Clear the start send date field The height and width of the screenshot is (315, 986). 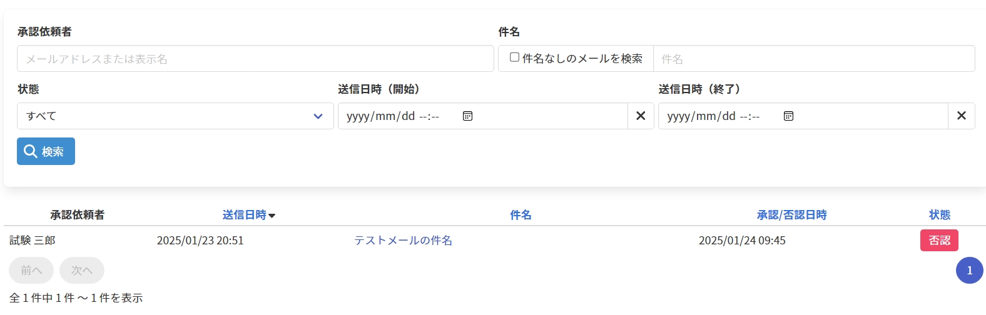pyautogui.click(x=641, y=116)
